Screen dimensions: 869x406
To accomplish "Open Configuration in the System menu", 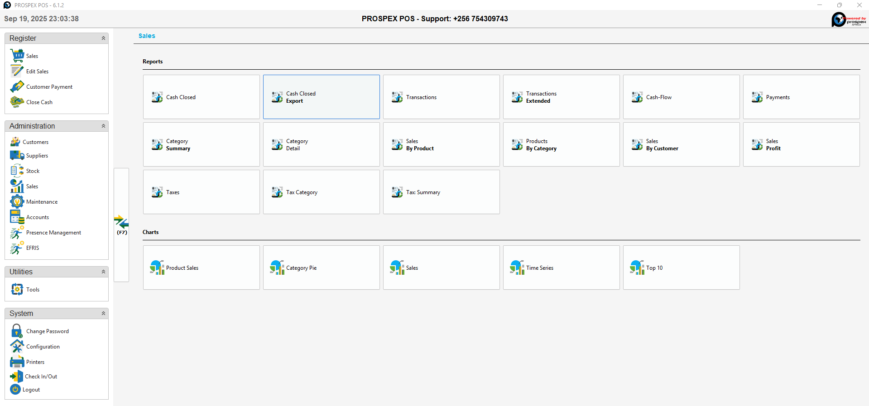I will tap(43, 347).
